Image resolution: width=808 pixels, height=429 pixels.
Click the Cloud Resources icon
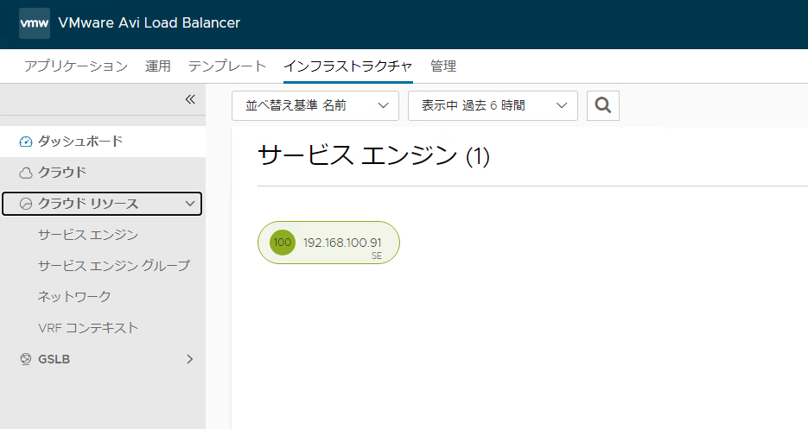tap(26, 204)
